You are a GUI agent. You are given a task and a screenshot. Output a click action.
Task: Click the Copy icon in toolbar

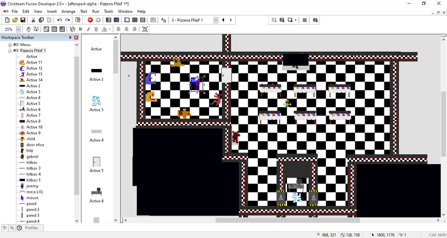pyautogui.click(x=41, y=20)
